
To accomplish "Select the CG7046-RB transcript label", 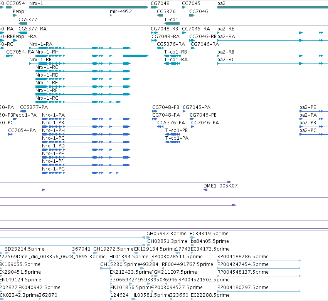I will click(x=203, y=37).
